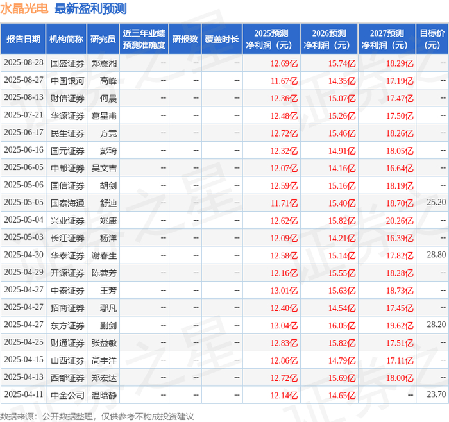Select institution 国盛证券

pos(67,63)
